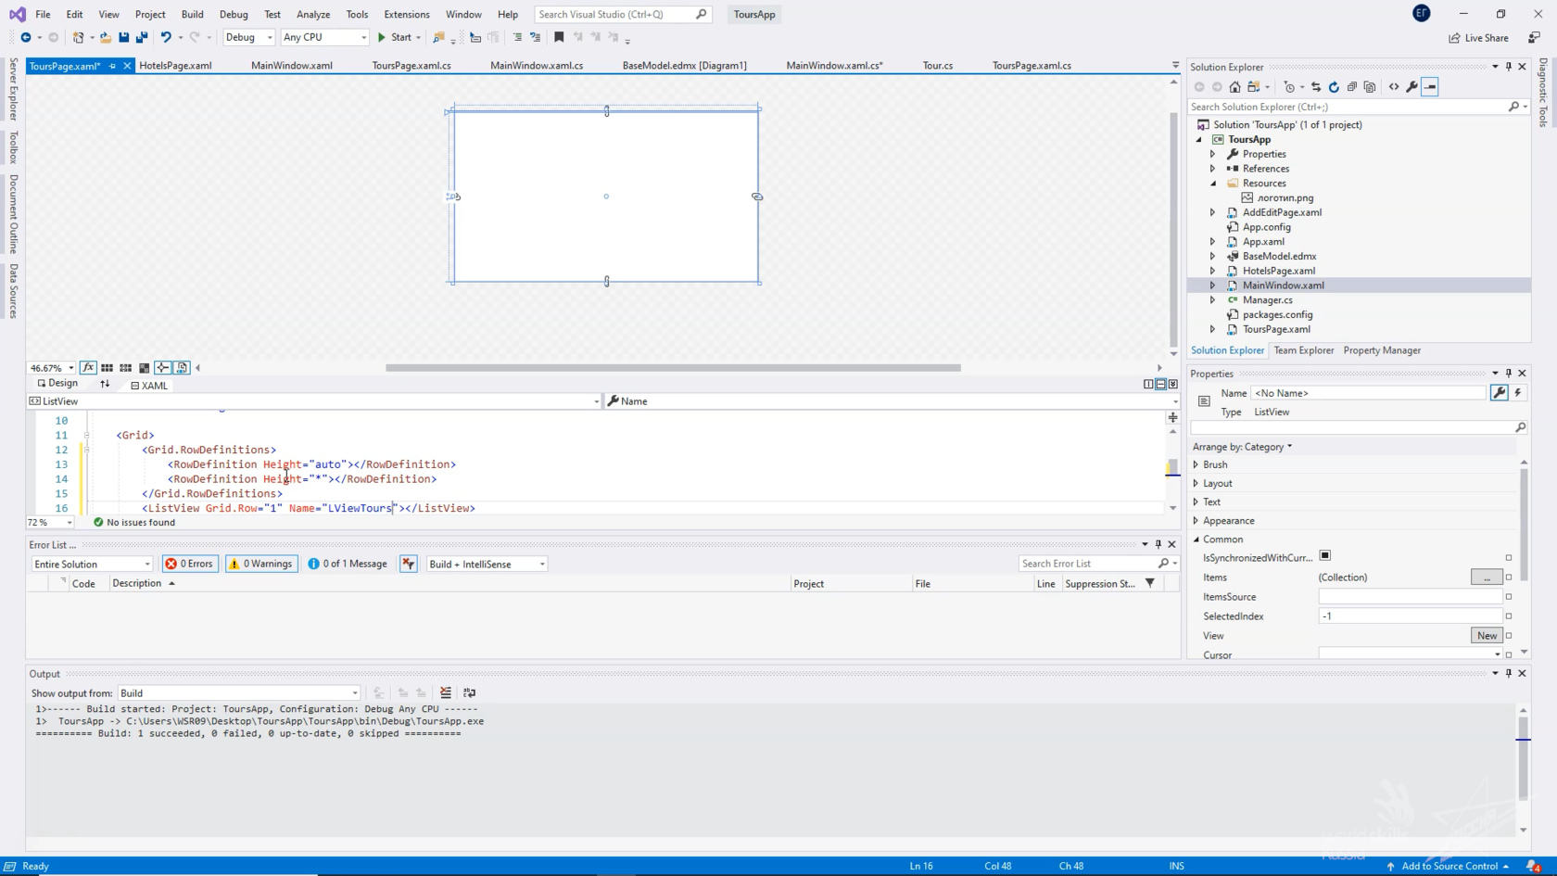Screen dimensions: 1557x876
Task: Click the Design view tab button
Action: [x=57, y=384]
